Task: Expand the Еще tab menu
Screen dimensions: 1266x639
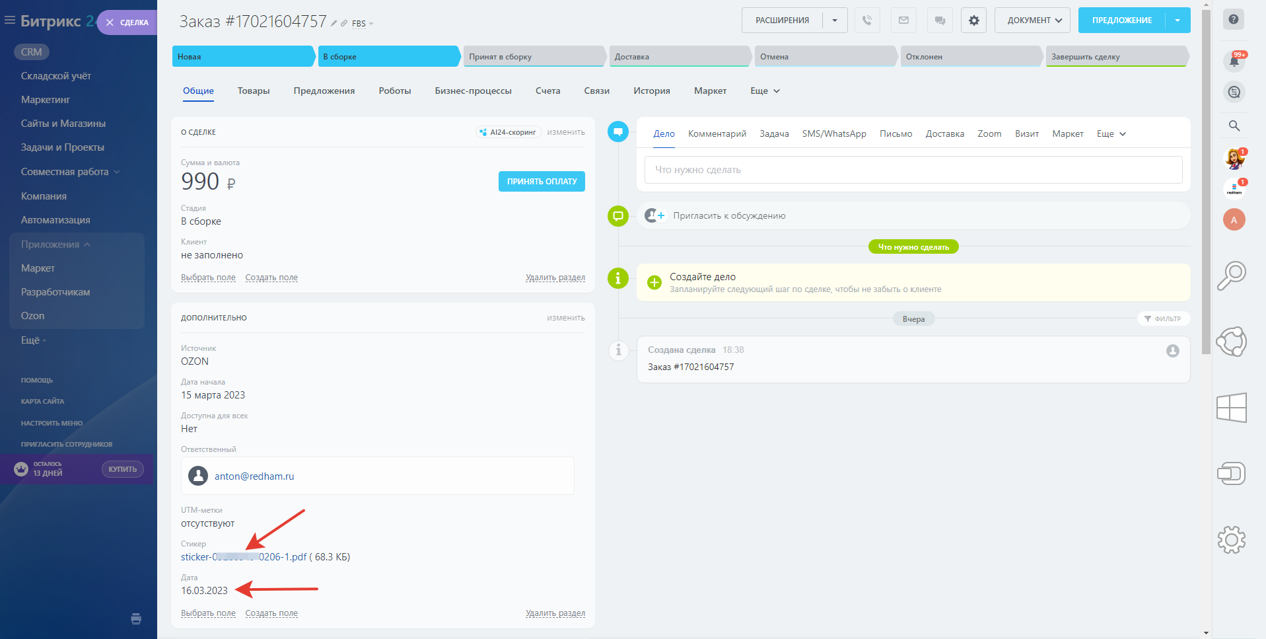Action: point(765,91)
